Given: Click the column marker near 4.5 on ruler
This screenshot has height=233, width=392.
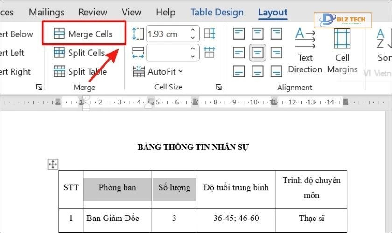Looking at the screenshot, I should (x=151, y=102).
